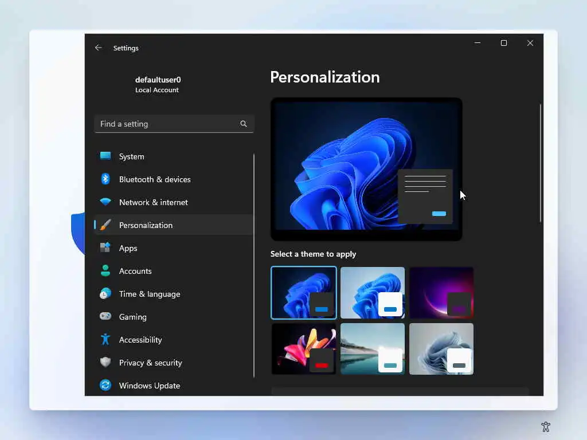This screenshot has width=587, height=440.
Task: Click the Apps icon in sidebar
Action: (x=105, y=247)
